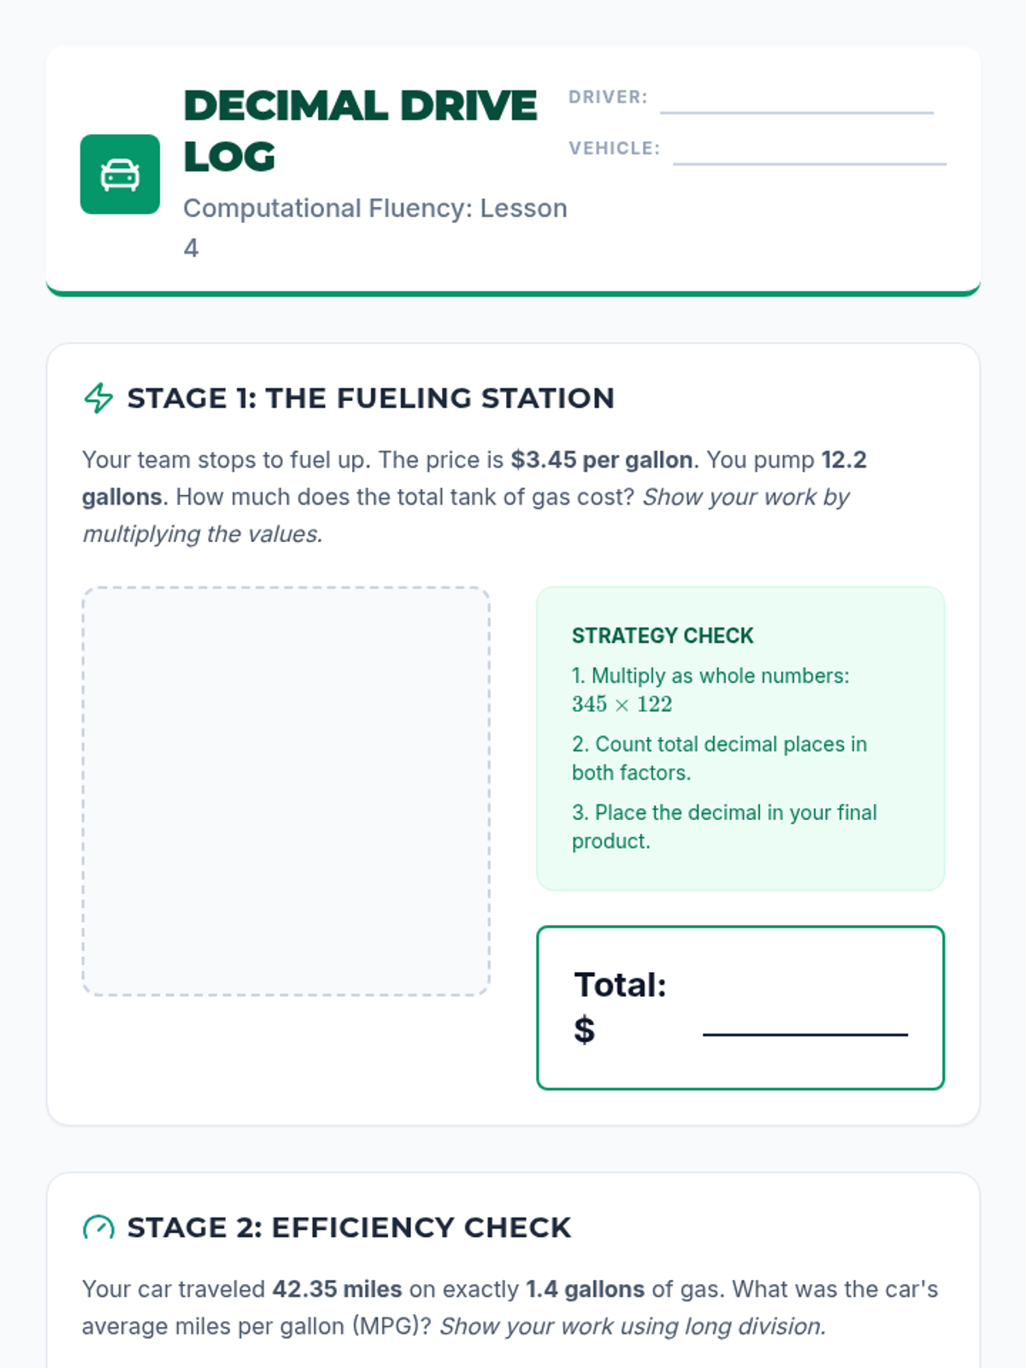Click the Decimal Drive Log title

(361, 131)
